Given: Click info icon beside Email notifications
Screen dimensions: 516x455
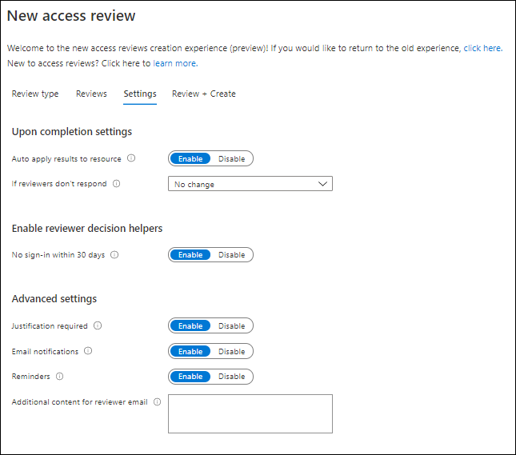Looking at the screenshot, I should 88,351.
